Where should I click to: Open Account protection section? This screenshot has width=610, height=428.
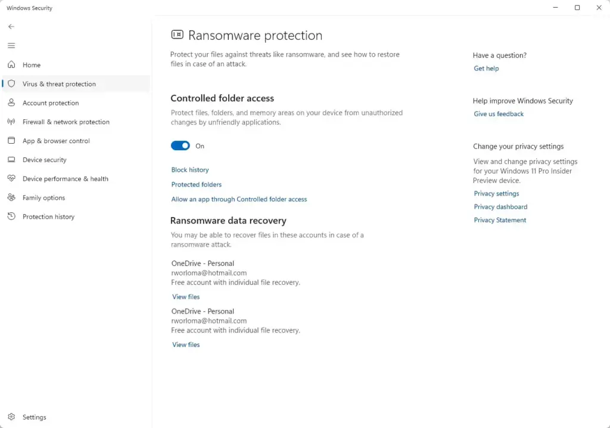[76, 103]
